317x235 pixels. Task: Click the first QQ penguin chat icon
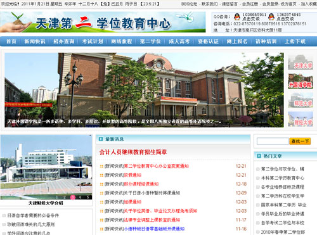237,16
